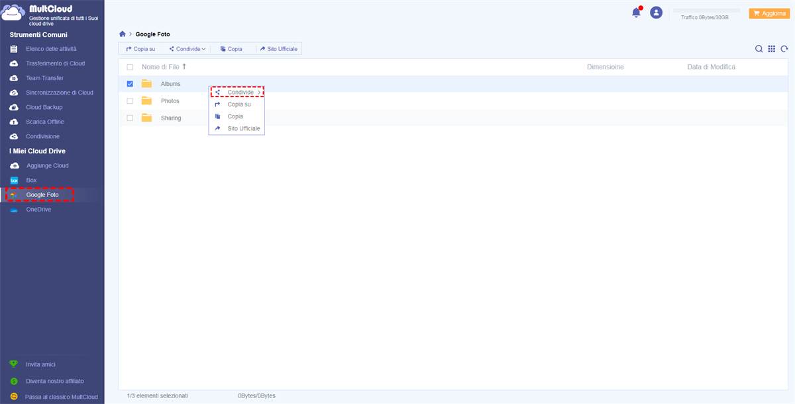Click the orange Aggiorna button
Viewport: 795px width, 404px height.
768,13
